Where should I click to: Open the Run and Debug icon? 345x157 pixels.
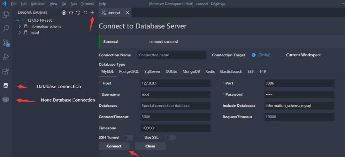[6, 57]
